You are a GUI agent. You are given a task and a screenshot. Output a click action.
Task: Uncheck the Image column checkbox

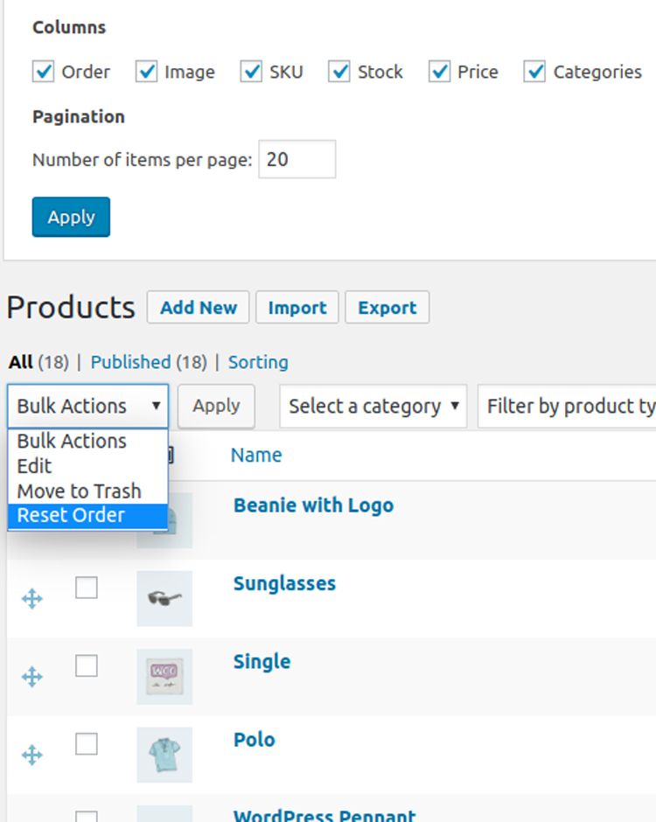pos(146,72)
